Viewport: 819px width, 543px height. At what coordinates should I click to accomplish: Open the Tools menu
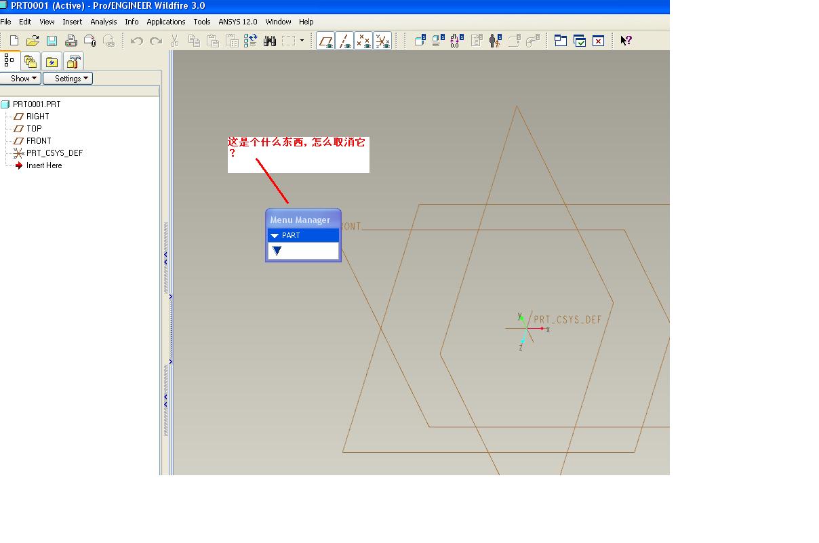coord(202,22)
